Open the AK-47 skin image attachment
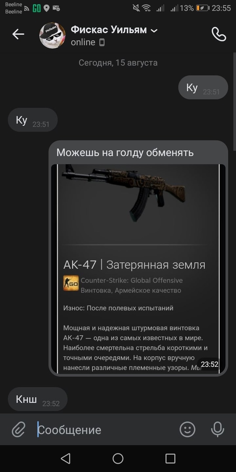 pyautogui.click(x=138, y=268)
